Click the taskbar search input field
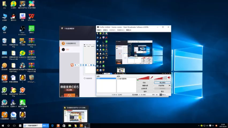This screenshot has width=228, height=128. [33, 126]
